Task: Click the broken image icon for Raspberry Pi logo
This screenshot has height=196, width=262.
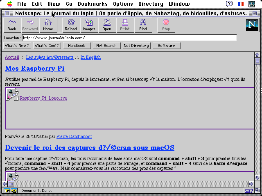Action: [12, 94]
